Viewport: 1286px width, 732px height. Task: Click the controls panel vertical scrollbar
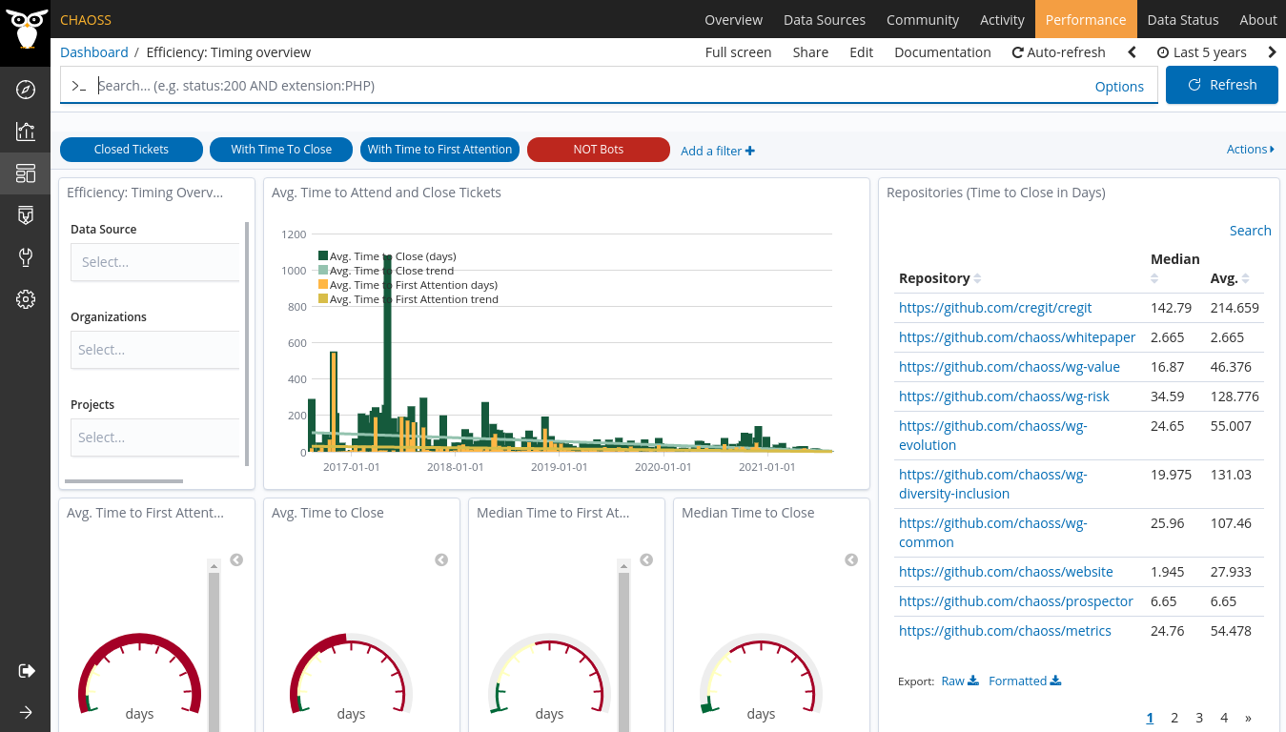(x=247, y=343)
